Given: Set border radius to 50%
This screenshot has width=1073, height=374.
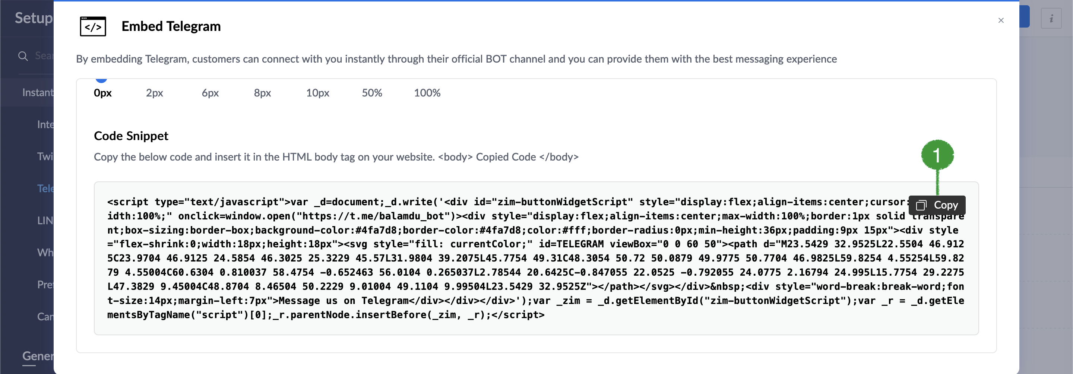Looking at the screenshot, I should click(372, 92).
